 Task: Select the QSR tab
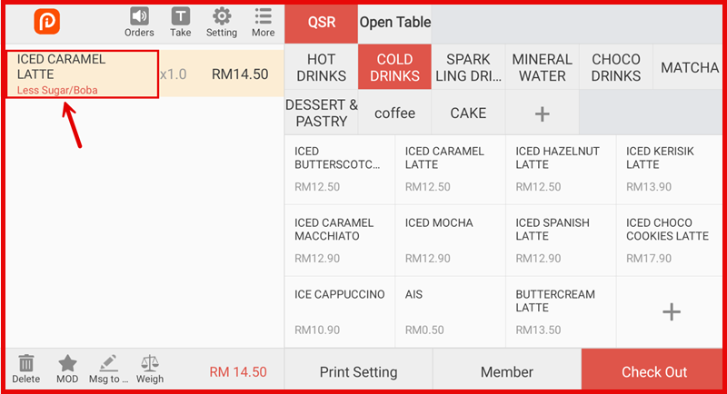321,23
